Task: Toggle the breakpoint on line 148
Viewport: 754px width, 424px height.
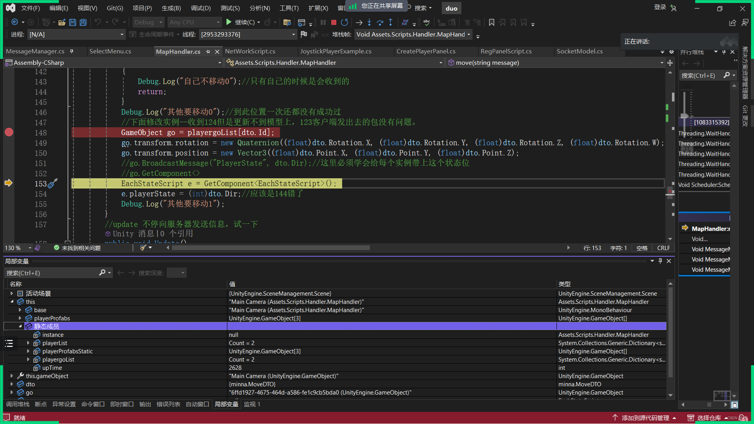Action: click(9, 132)
